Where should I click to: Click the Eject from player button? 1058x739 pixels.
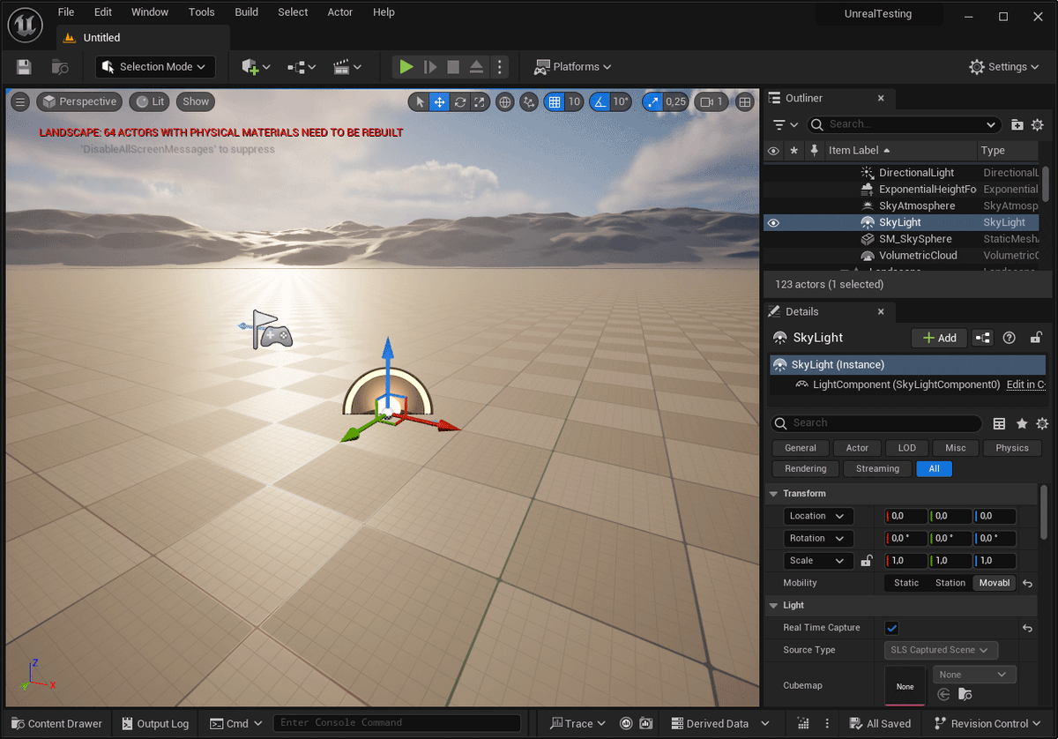pos(476,67)
